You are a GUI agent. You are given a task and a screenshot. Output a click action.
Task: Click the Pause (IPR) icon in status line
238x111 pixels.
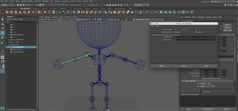tap(127, 5)
